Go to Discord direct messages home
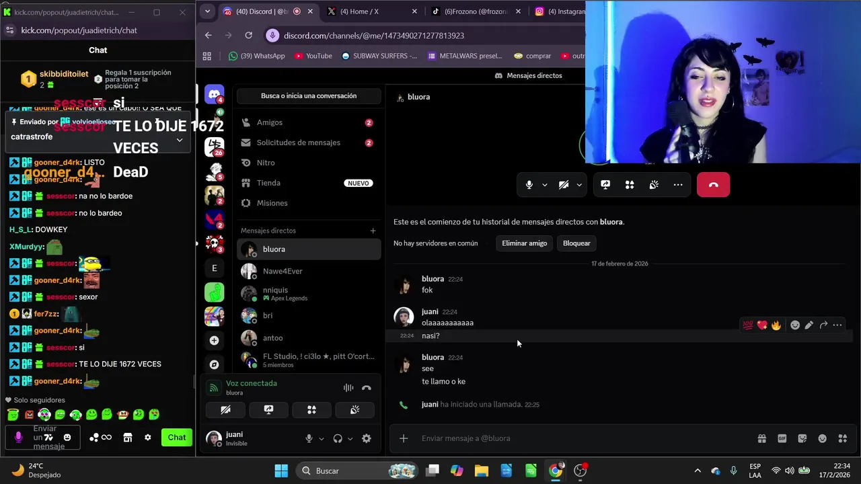 point(215,94)
